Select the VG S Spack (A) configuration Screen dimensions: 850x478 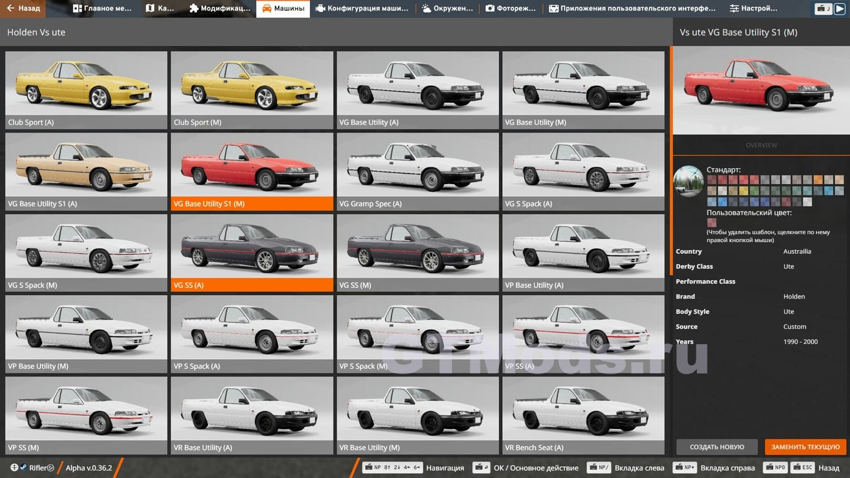point(584,172)
